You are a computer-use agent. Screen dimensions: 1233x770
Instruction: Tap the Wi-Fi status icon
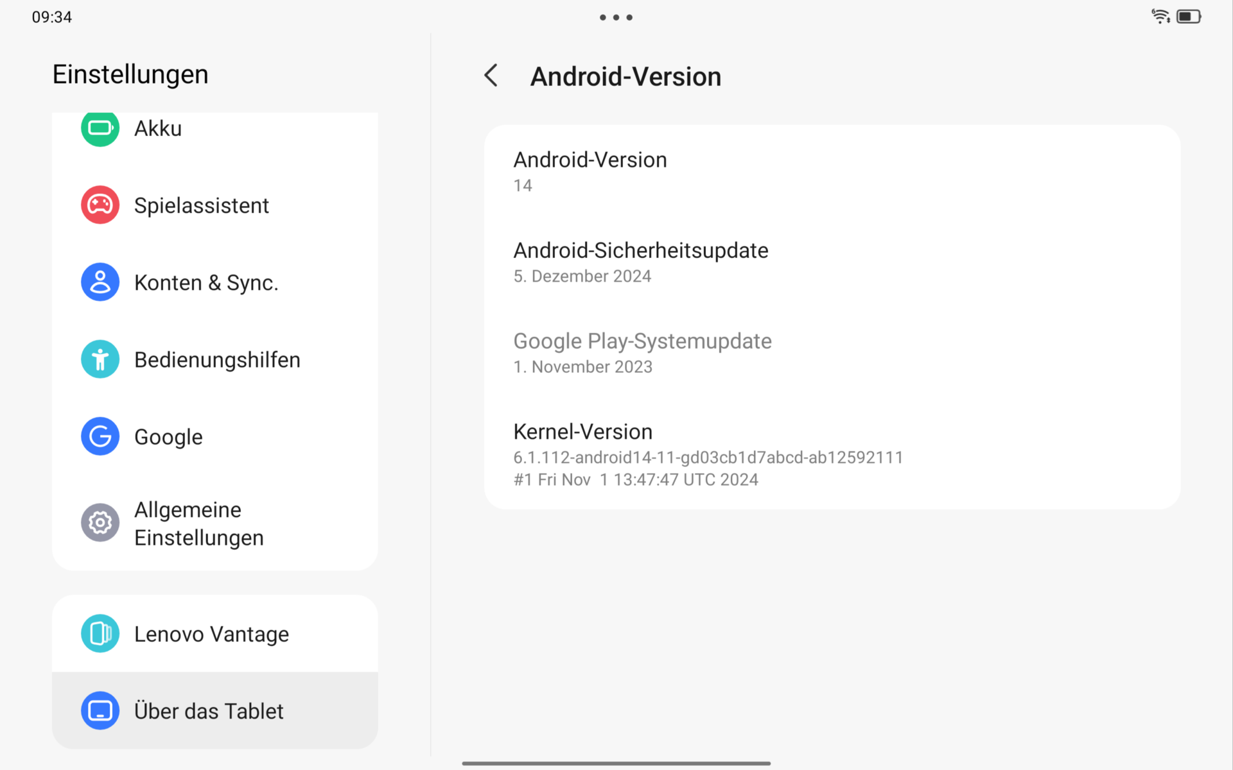coord(1160,17)
